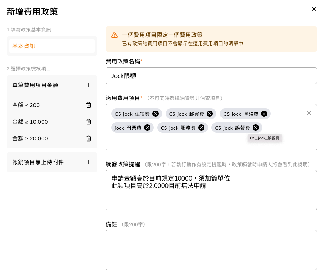Close the 新增費用政策 dialog
322x274 pixels.
pos(314,9)
